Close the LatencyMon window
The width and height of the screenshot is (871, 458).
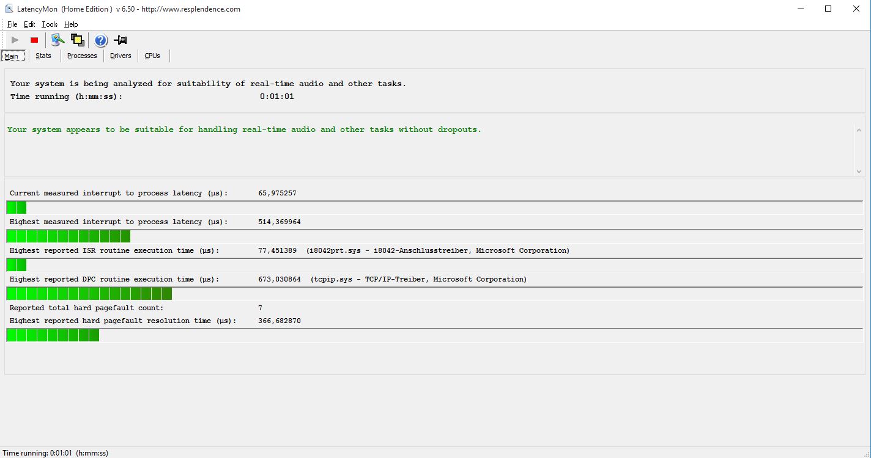[x=856, y=9]
